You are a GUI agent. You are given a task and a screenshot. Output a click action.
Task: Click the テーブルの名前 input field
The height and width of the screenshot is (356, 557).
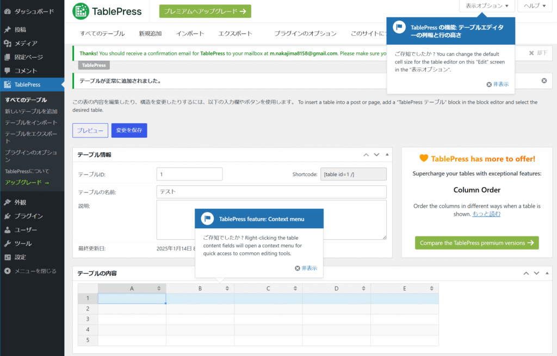271,192
